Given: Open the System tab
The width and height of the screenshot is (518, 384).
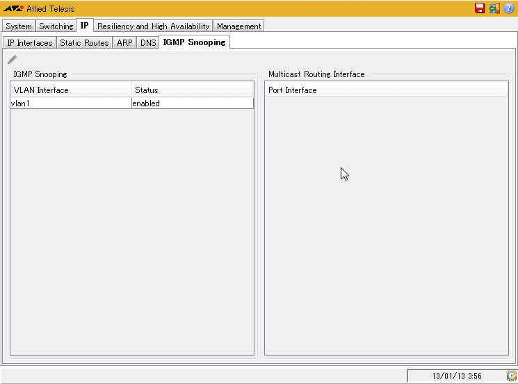Looking at the screenshot, I should pos(19,26).
